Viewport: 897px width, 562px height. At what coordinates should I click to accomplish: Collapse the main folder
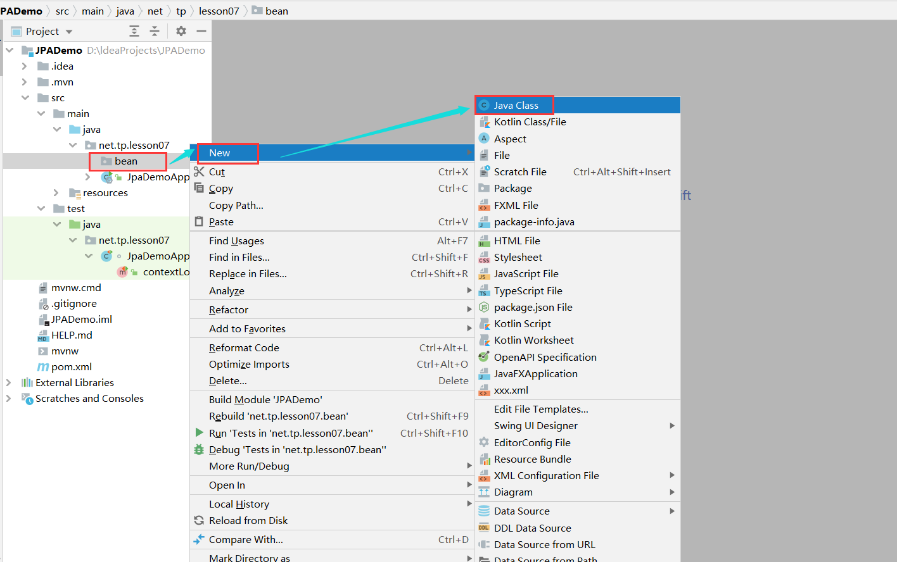click(x=41, y=113)
